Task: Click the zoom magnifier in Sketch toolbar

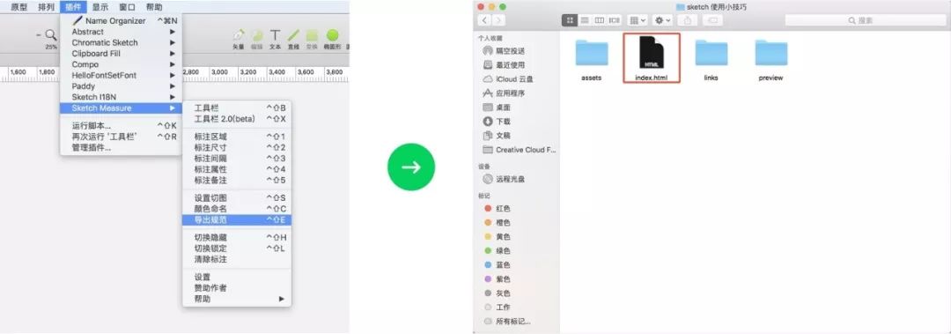Action: [50, 35]
